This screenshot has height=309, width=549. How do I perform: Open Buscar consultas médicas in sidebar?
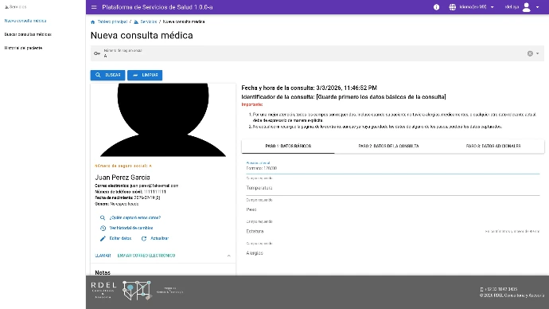click(28, 34)
